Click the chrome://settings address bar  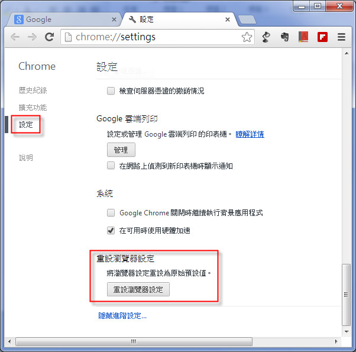[157, 37]
